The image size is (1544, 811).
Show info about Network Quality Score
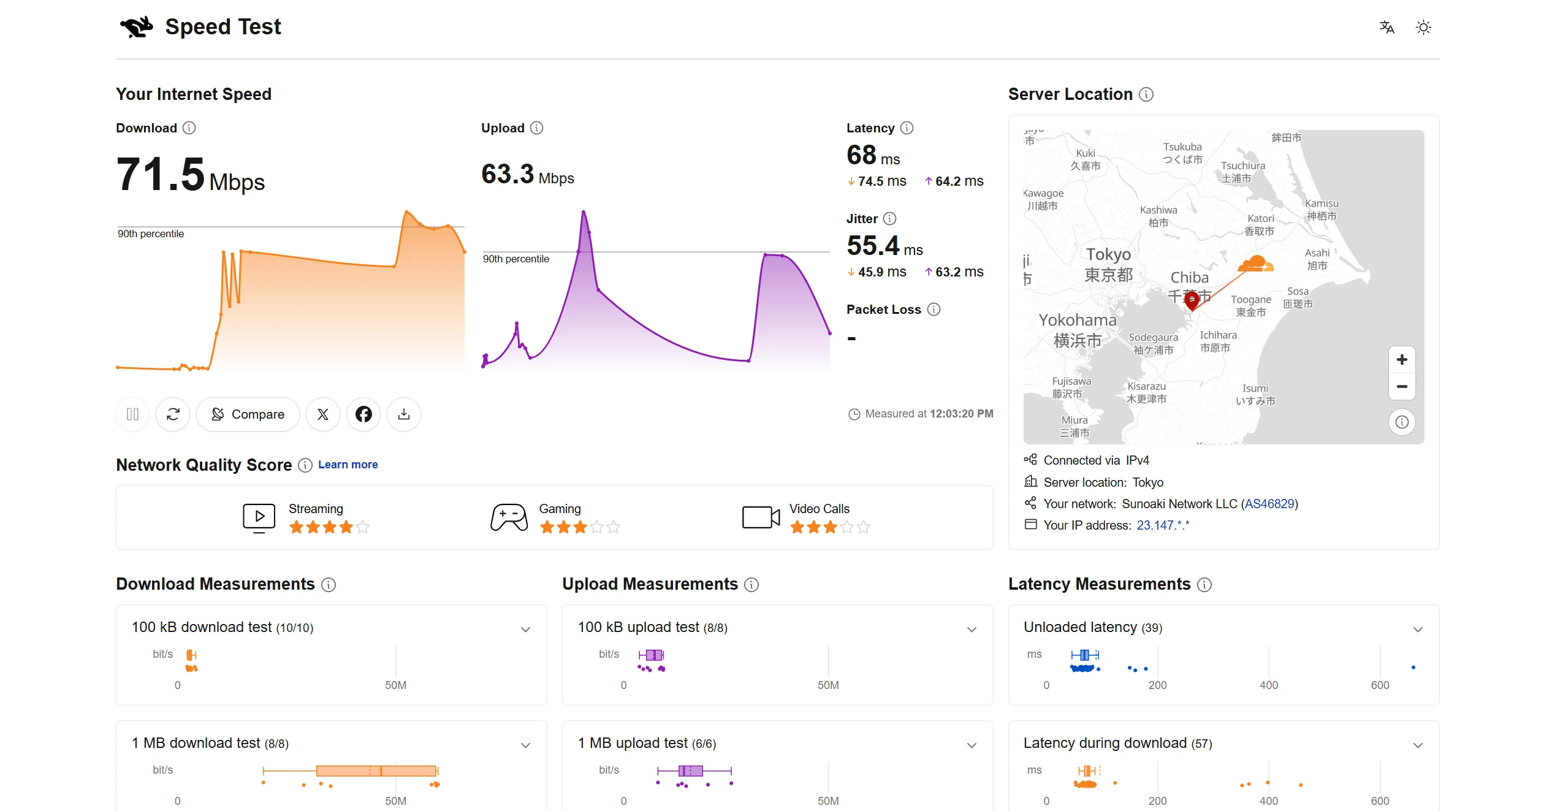[x=305, y=465]
